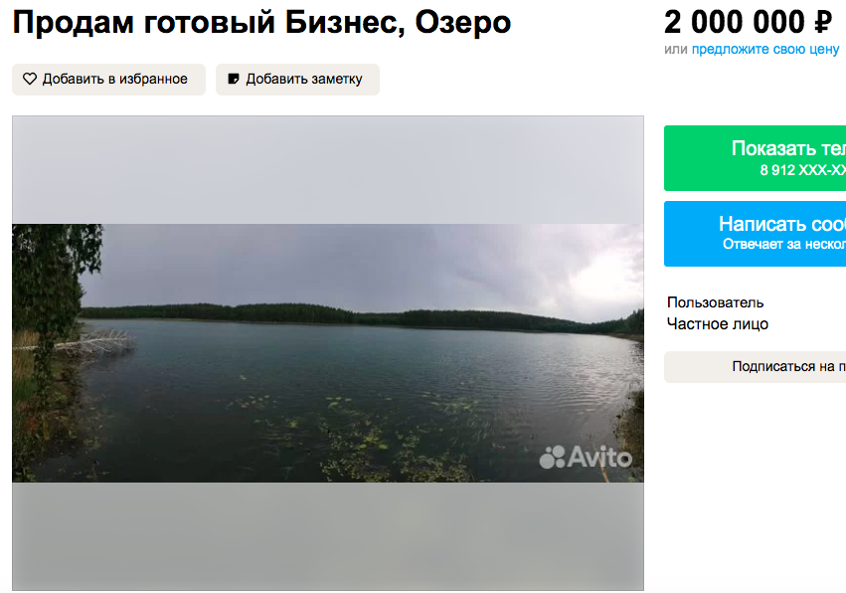Image resolution: width=846 pixels, height=593 pixels.
Task: Click the Пользователь seller name label
Action: (x=715, y=302)
